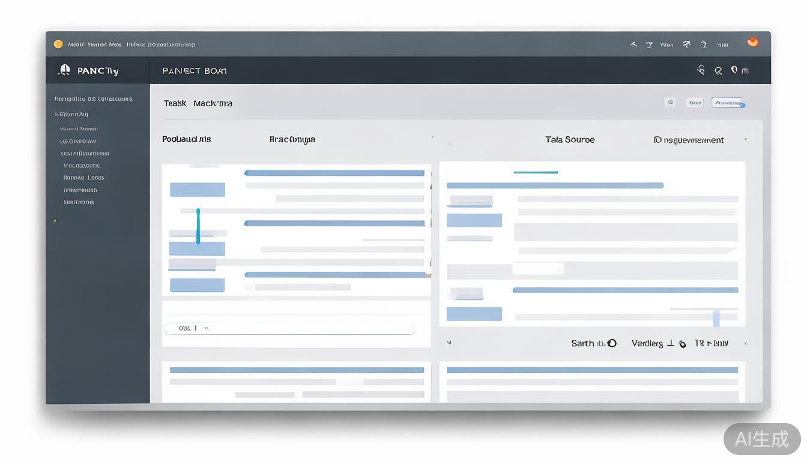Click the yellow circle icon in title bar
This screenshot has width=807, height=461.
pos(58,44)
